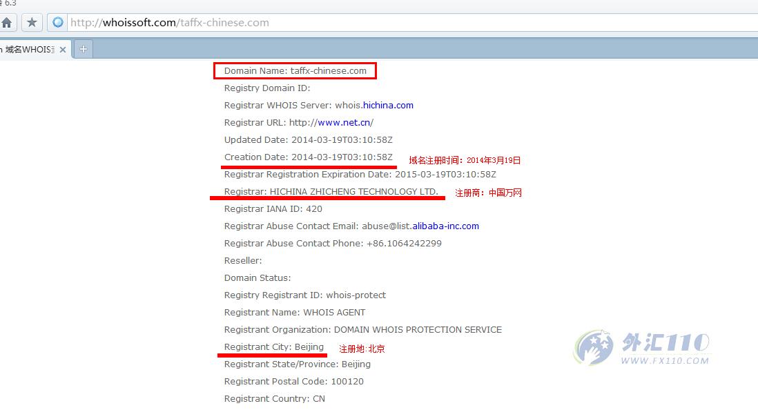Click the Registrar WHOIS Server label text
The image size is (758, 410).
tap(278, 106)
